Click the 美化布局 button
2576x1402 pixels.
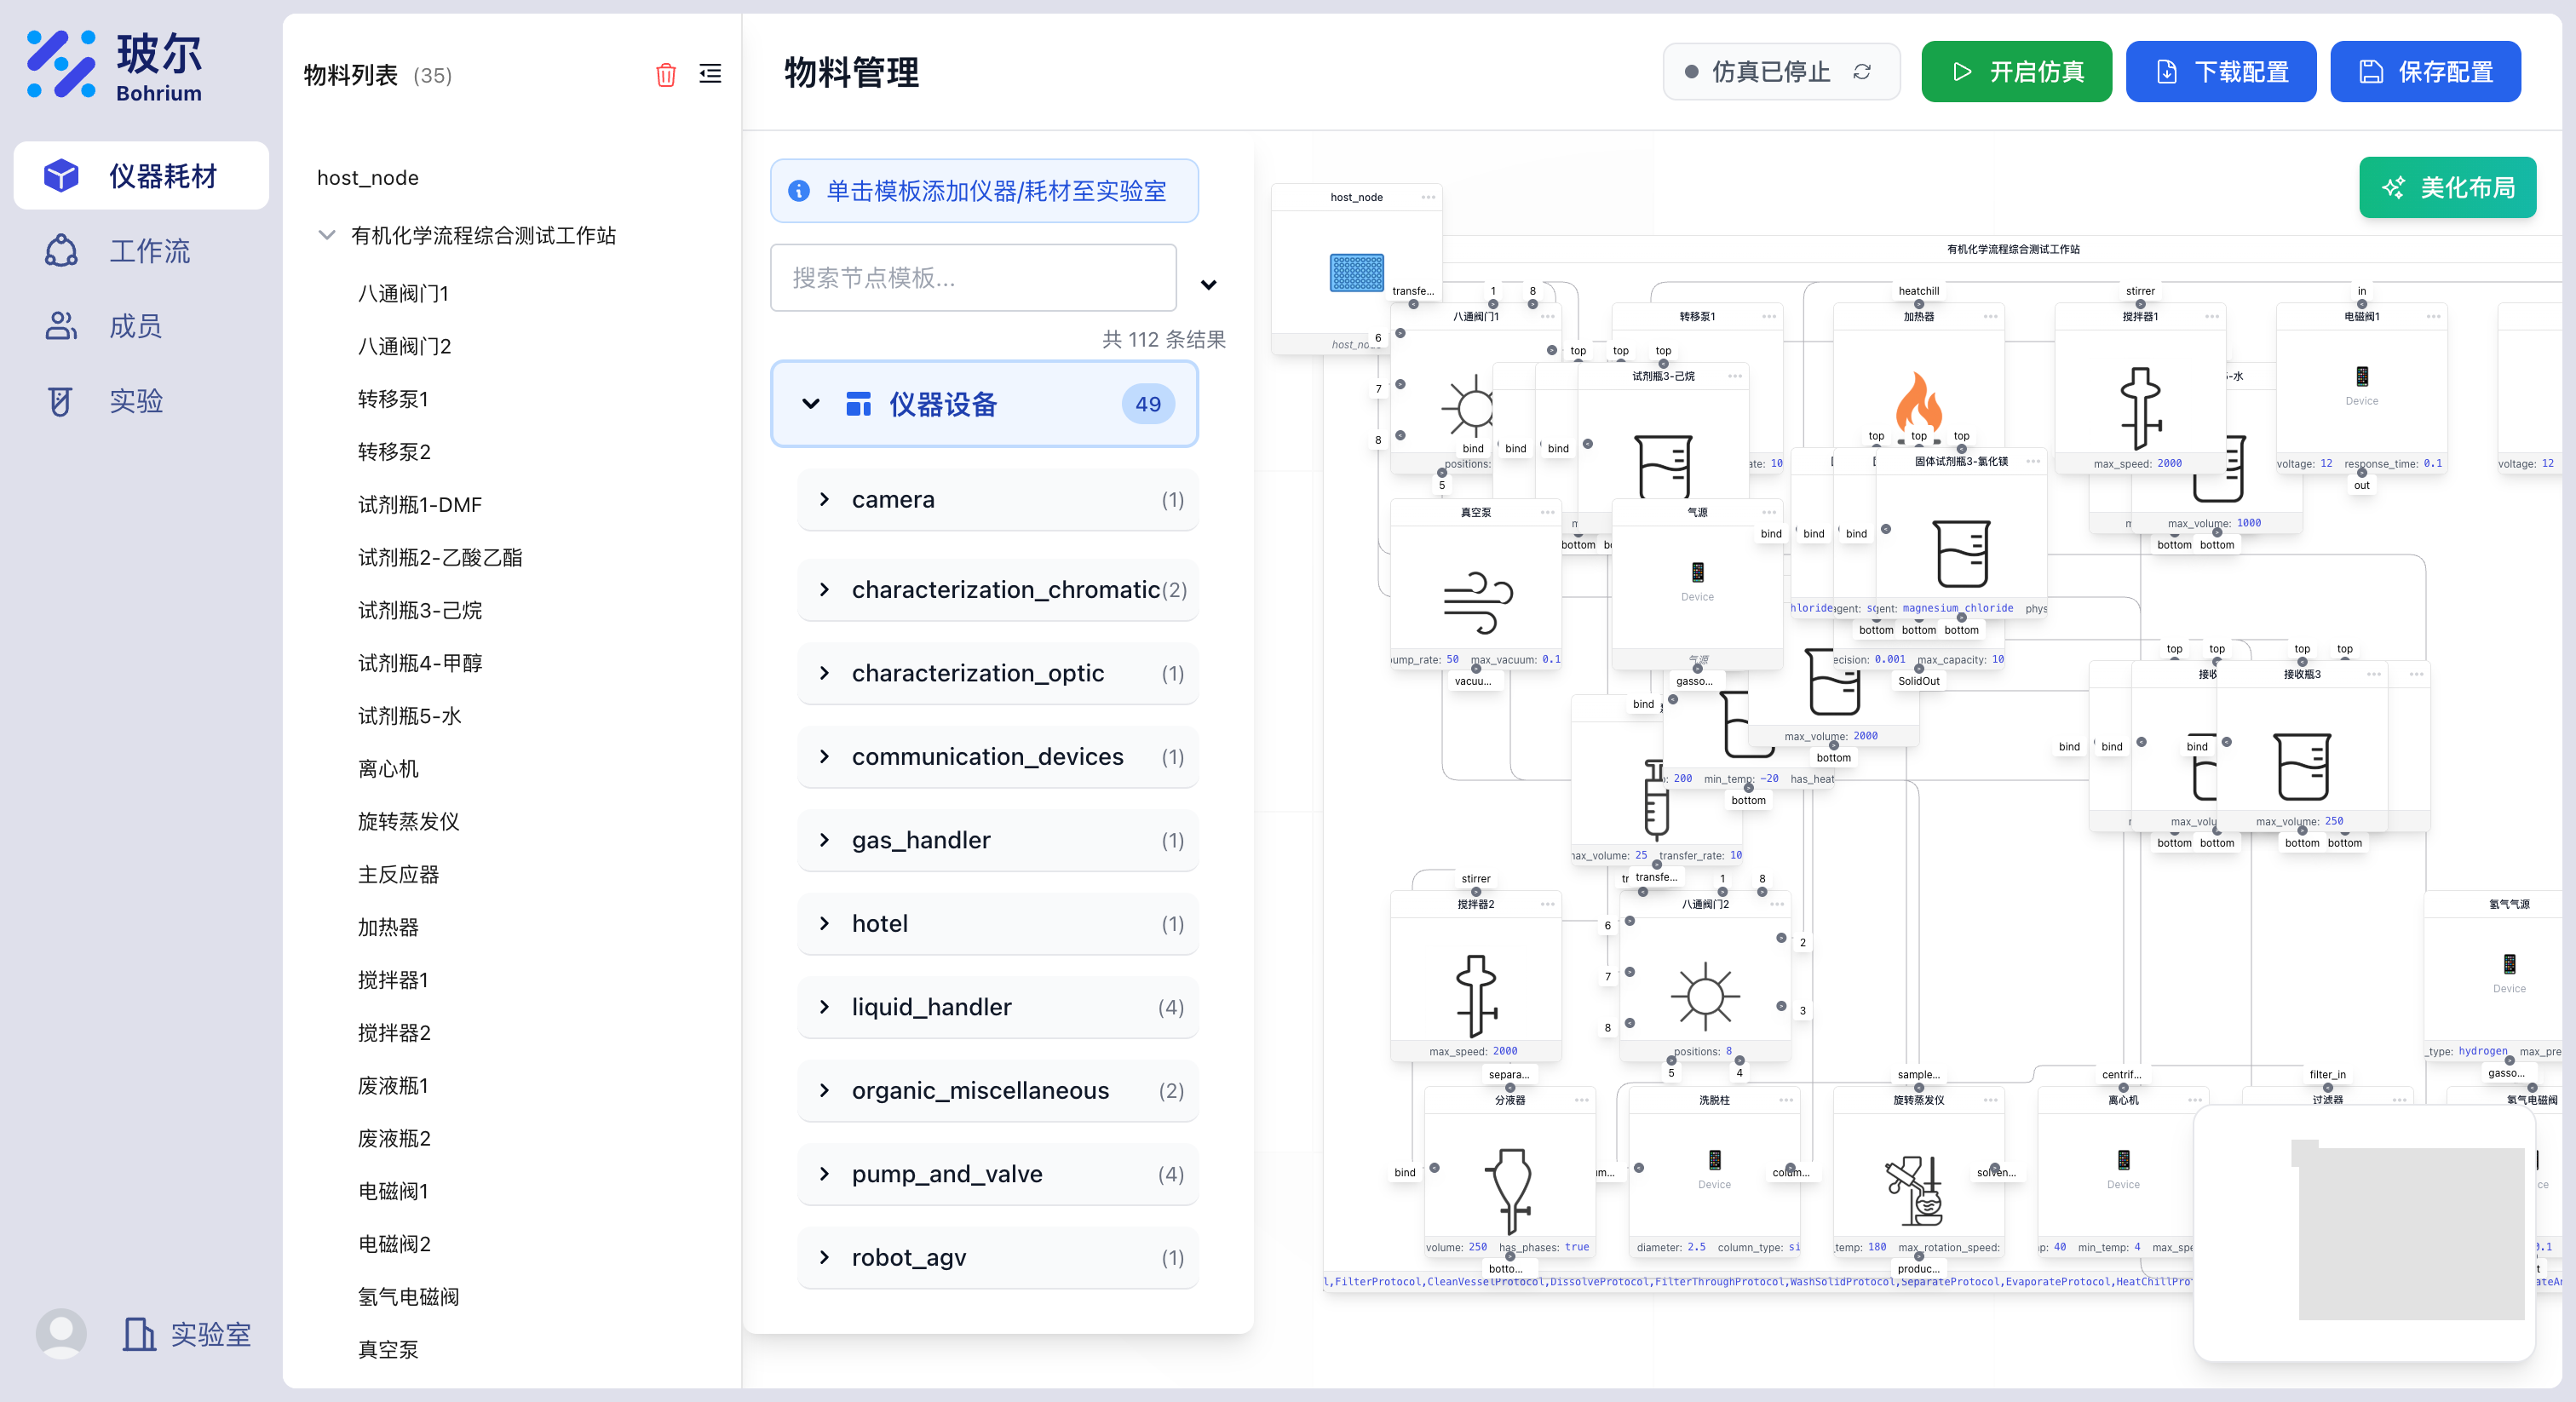(2447, 188)
